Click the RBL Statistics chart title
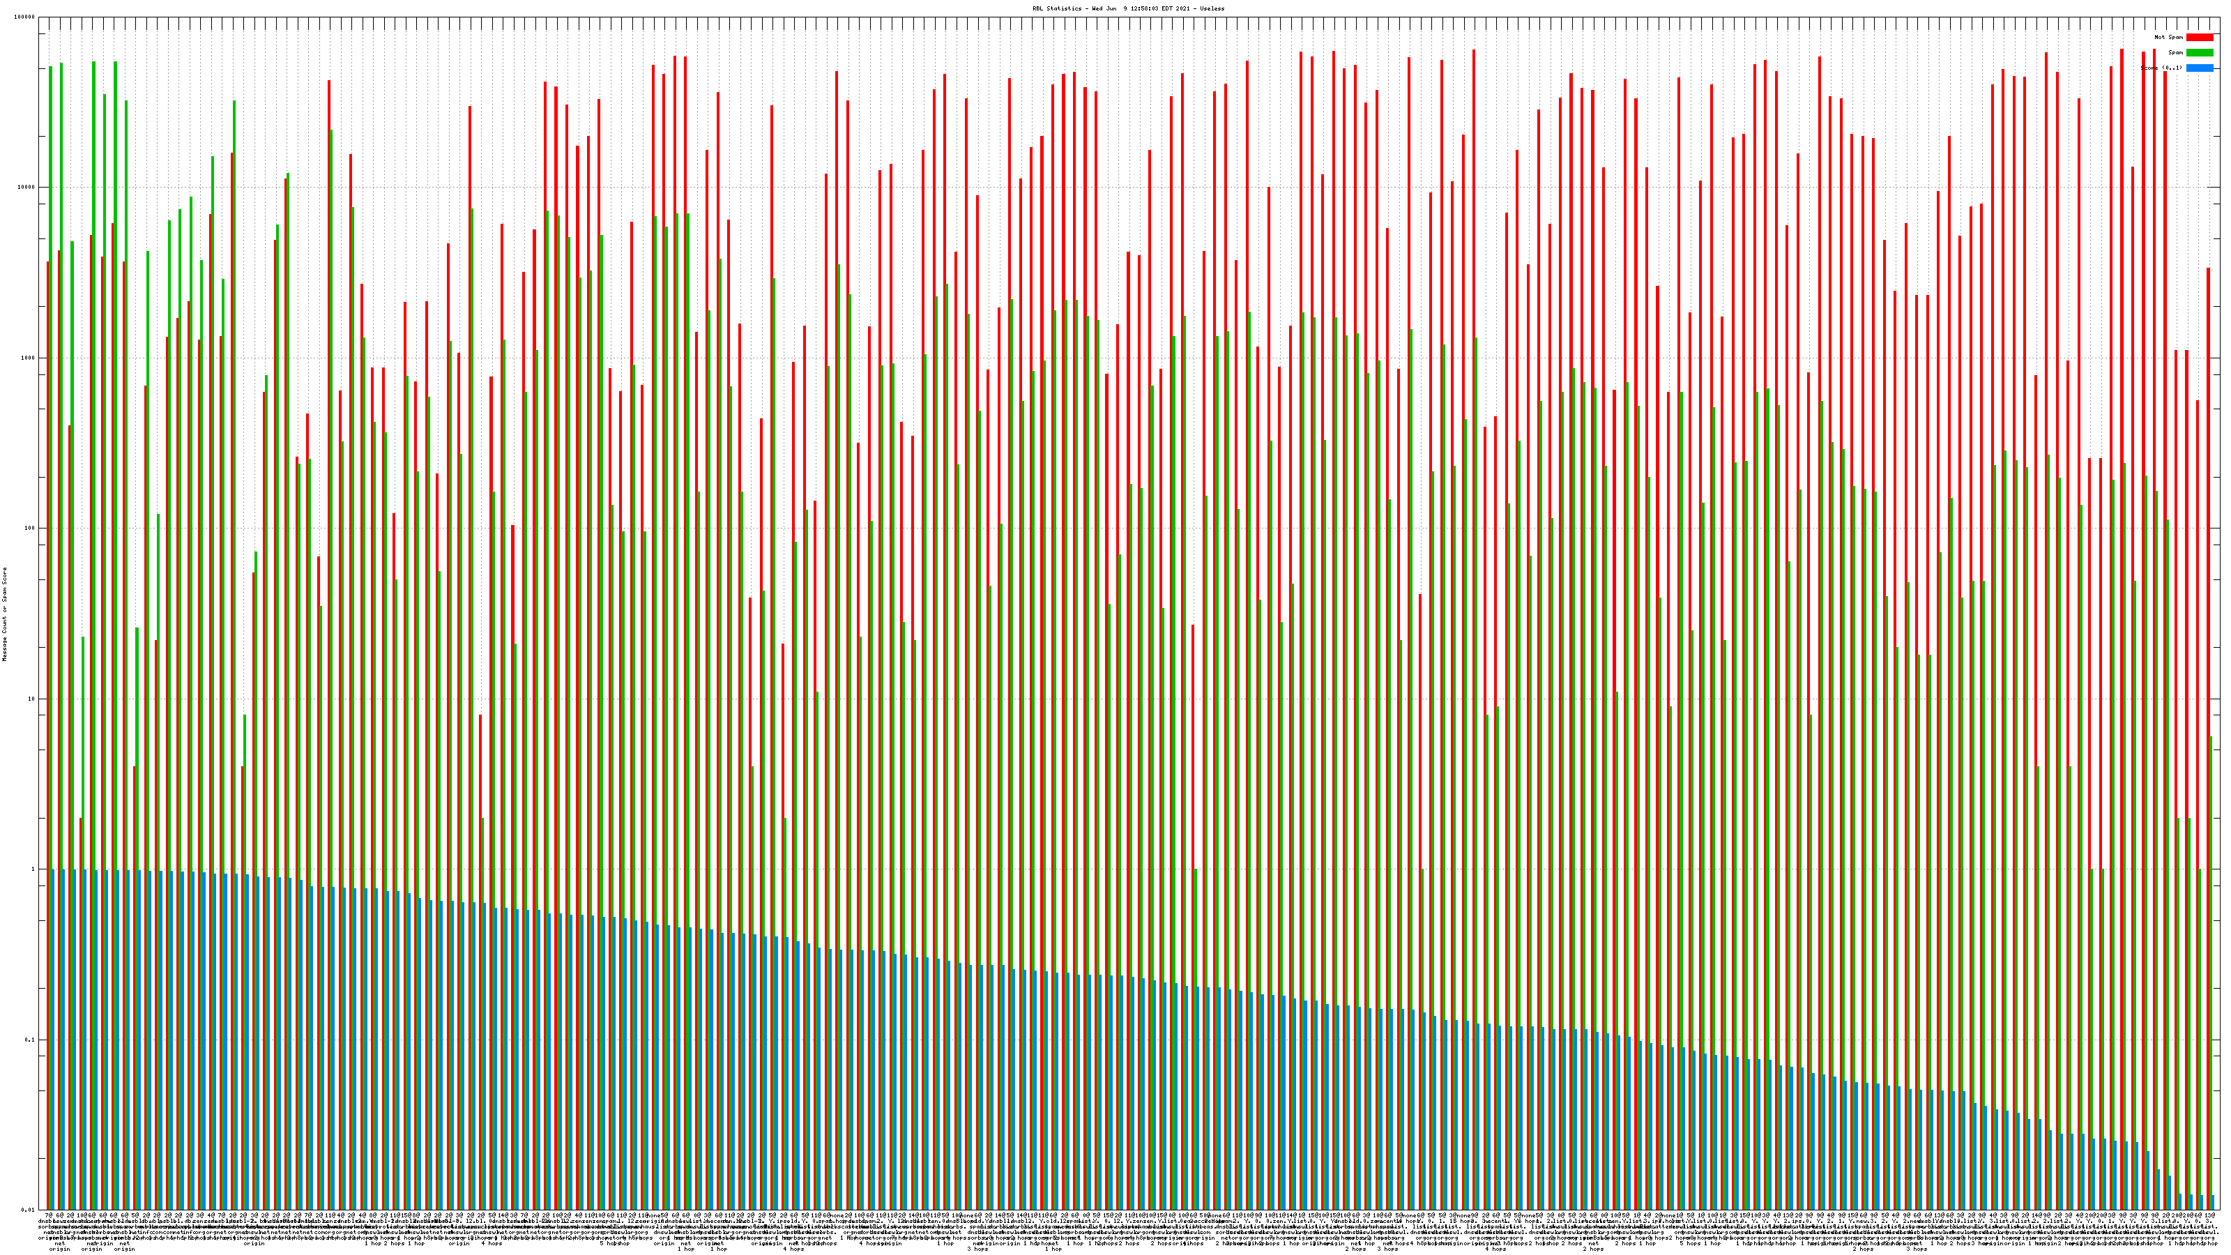Screen dimensions: 2231x1255 [1127, 8]
